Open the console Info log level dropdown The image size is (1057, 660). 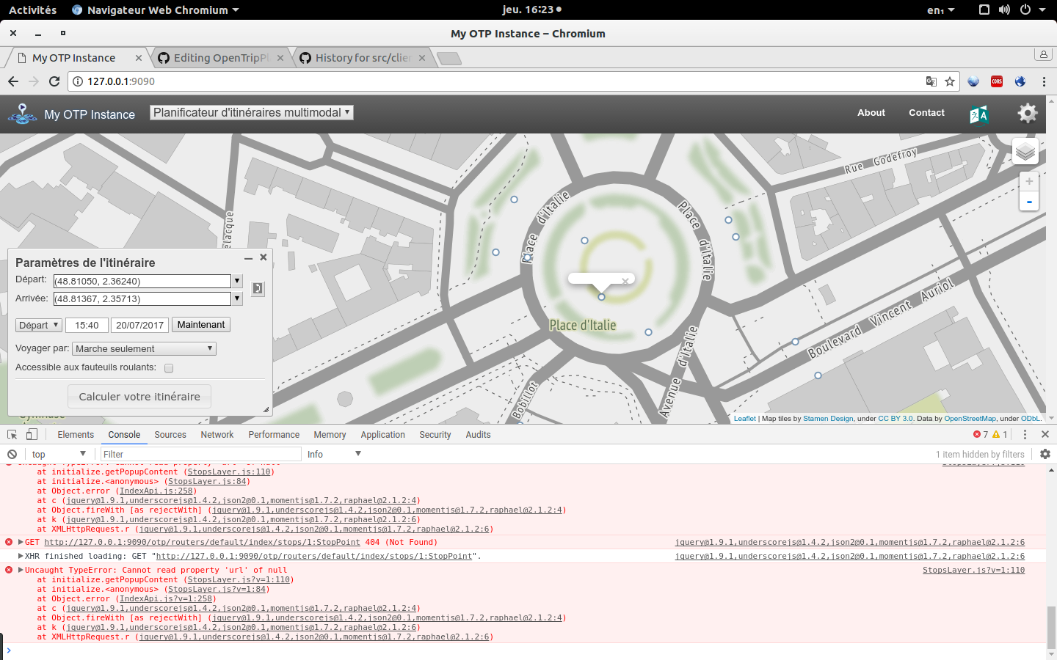(334, 454)
